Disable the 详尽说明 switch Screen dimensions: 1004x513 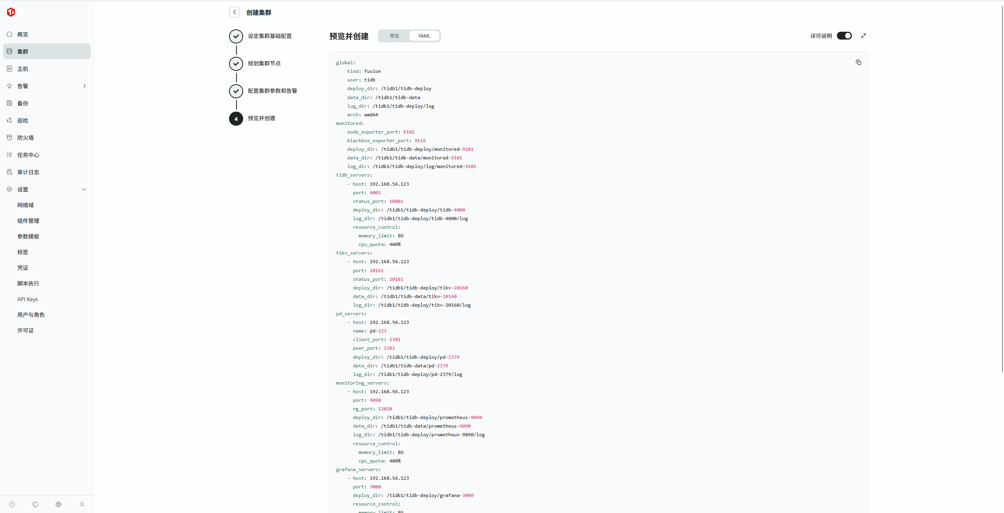coord(844,36)
